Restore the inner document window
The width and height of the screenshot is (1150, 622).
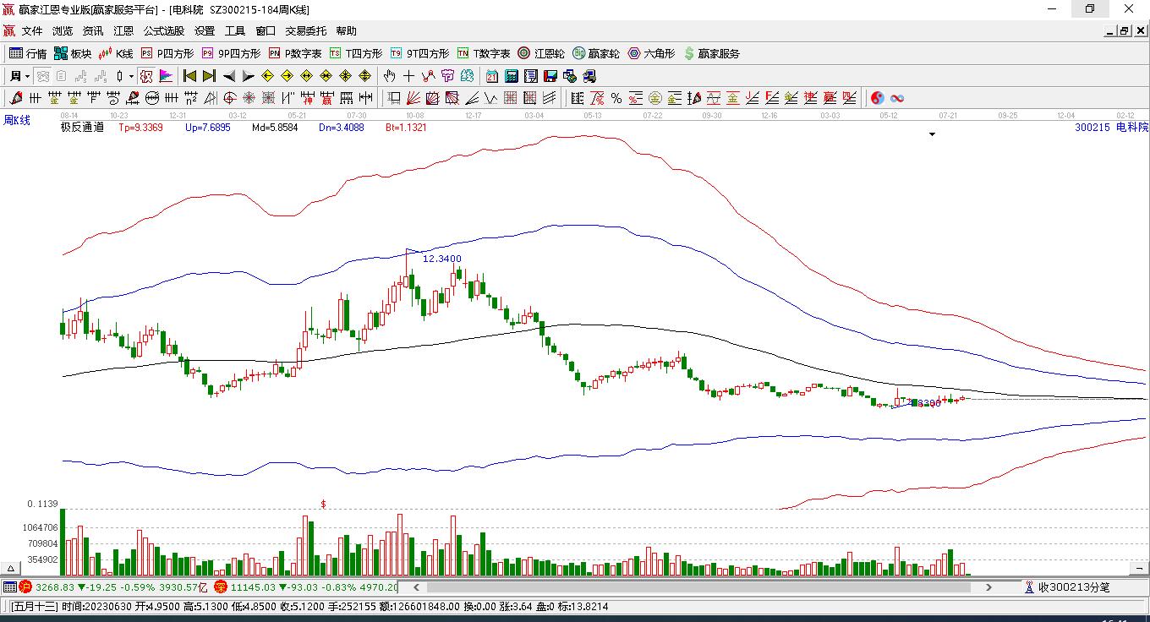(1124, 31)
